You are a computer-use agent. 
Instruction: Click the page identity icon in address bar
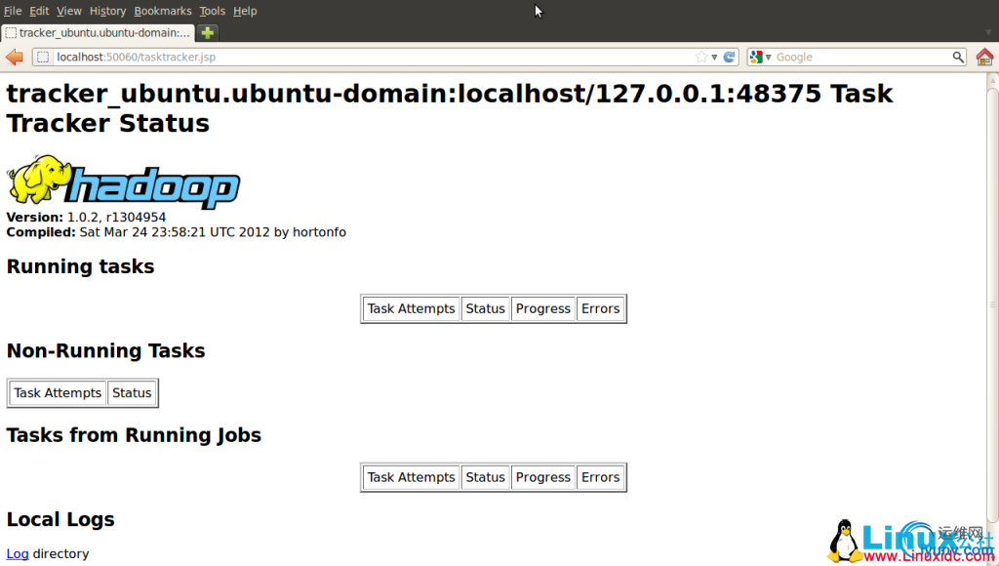(x=43, y=58)
